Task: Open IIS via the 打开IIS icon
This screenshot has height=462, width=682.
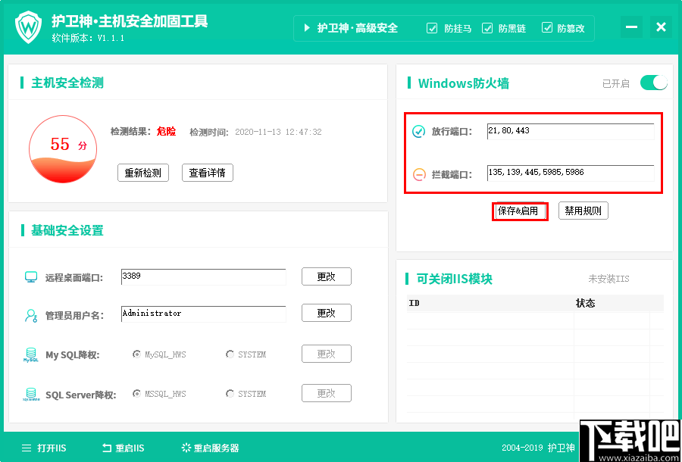Action: click(x=24, y=448)
